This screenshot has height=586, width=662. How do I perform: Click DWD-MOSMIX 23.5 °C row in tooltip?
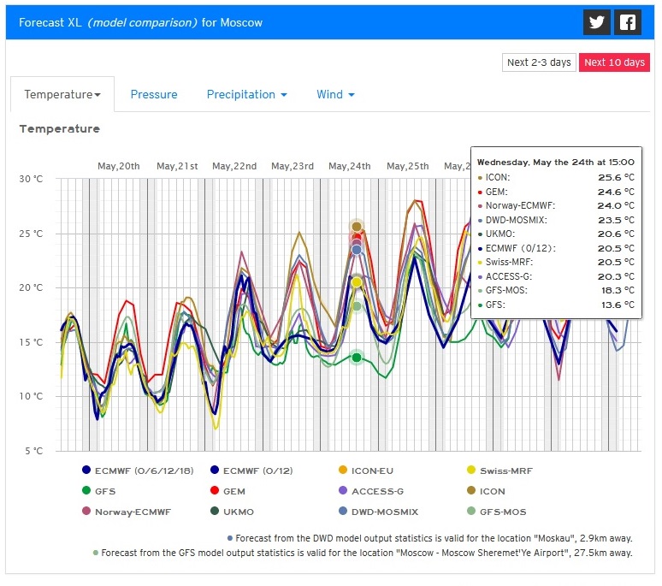(x=556, y=220)
